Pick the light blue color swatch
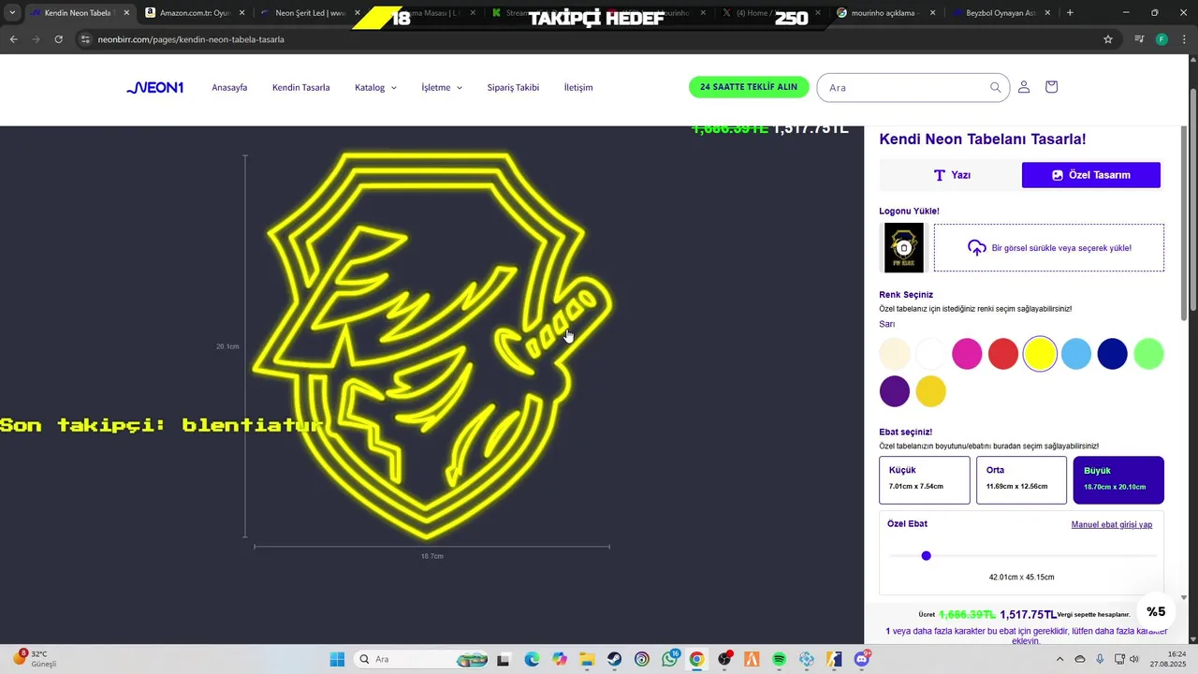 [1076, 354]
